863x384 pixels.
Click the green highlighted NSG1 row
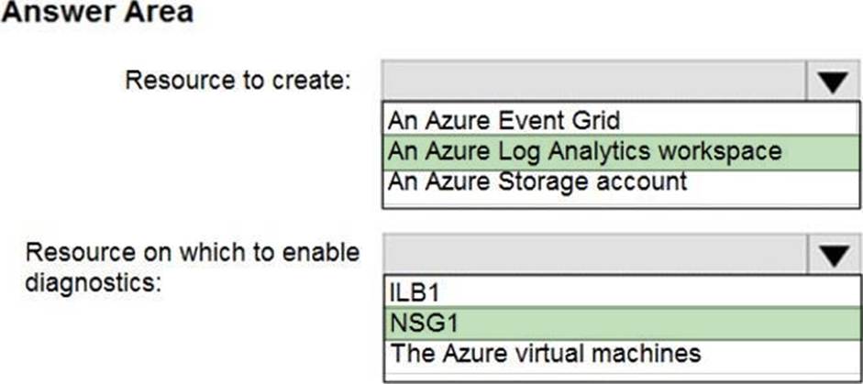click(622, 323)
